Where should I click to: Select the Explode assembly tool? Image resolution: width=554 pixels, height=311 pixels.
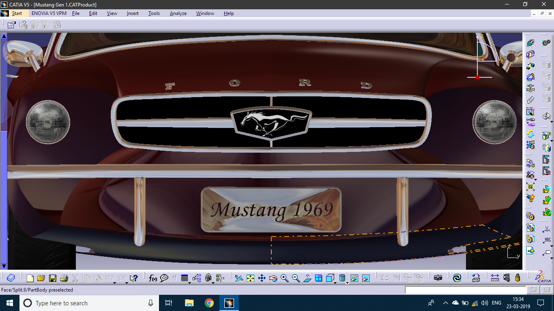pyautogui.click(x=530, y=187)
